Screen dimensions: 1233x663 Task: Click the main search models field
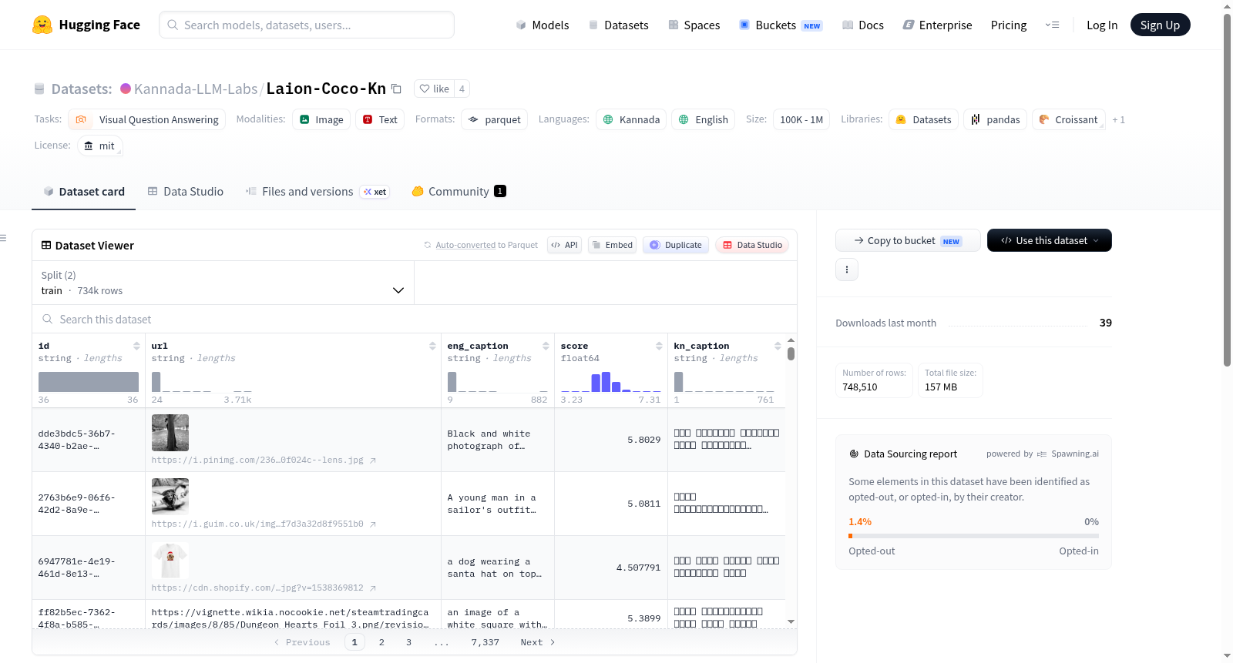(307, 25)
